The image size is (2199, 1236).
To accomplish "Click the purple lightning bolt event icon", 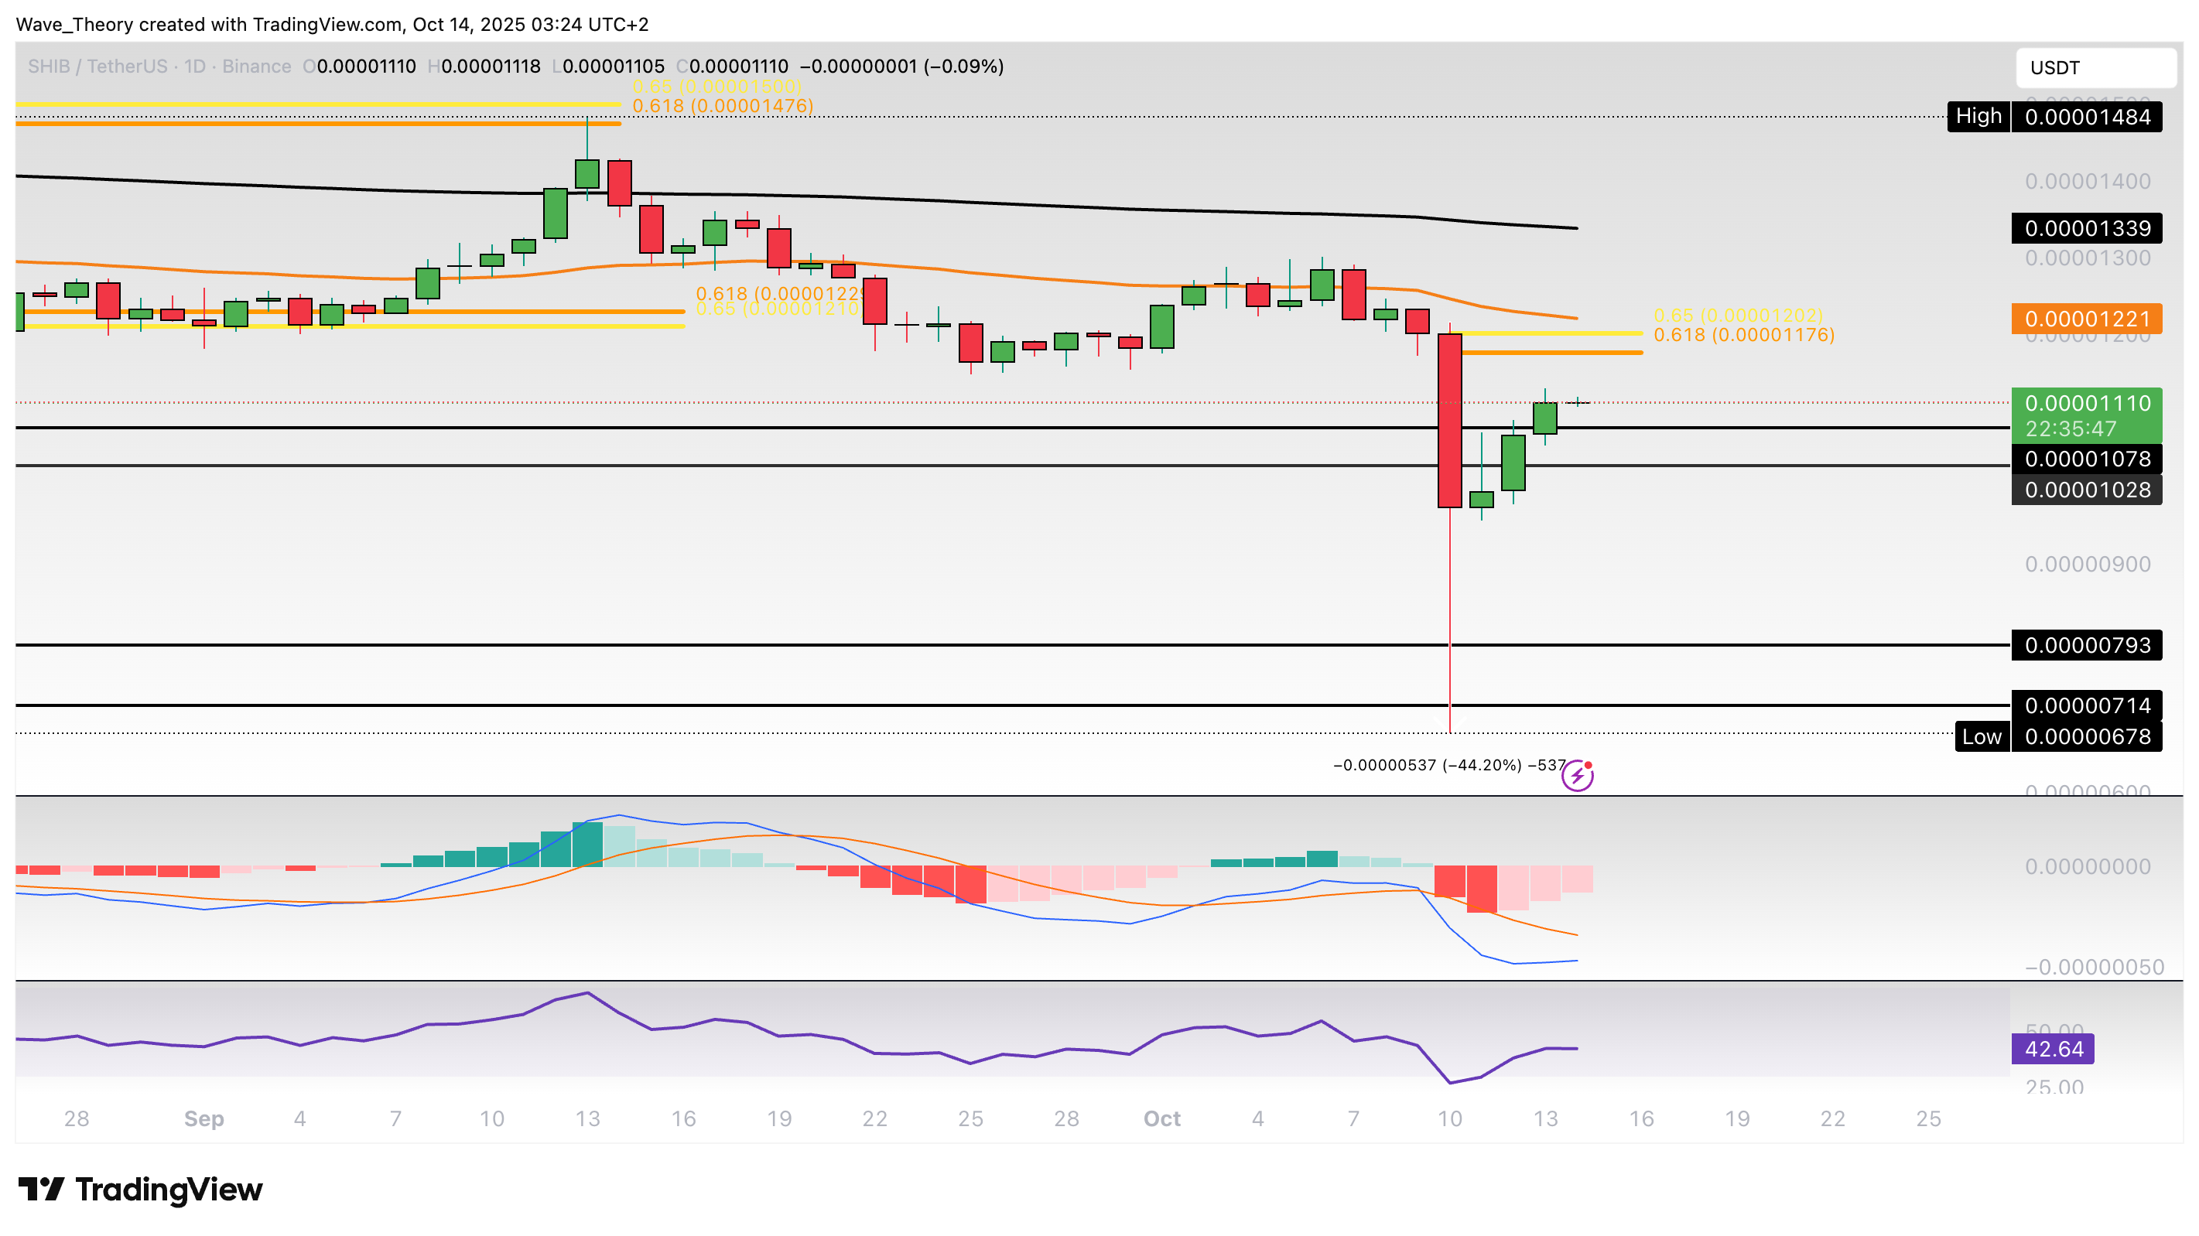I will pyautogui.click(x=1577, y=775).
